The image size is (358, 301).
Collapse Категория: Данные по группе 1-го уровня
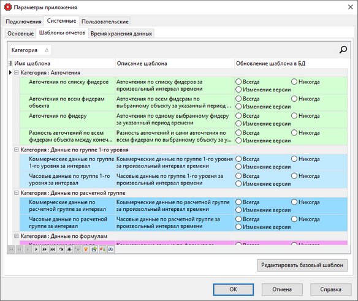16,150
